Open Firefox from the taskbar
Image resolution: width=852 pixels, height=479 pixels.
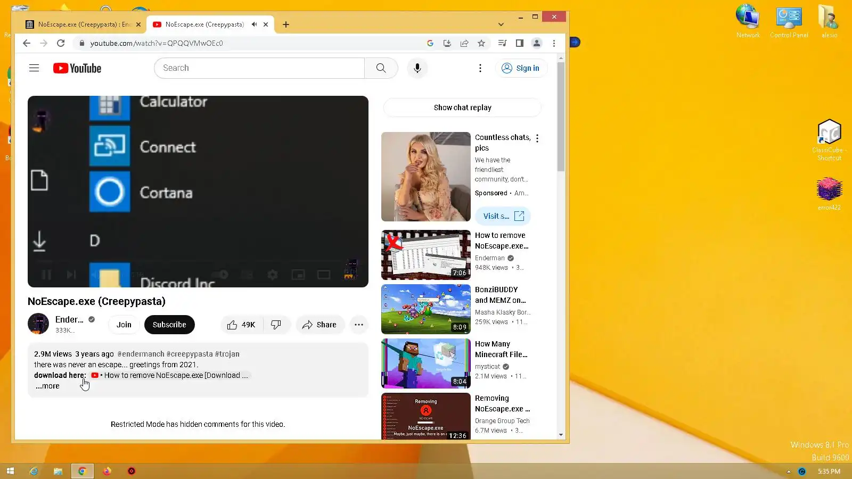[x=107, y=471]
